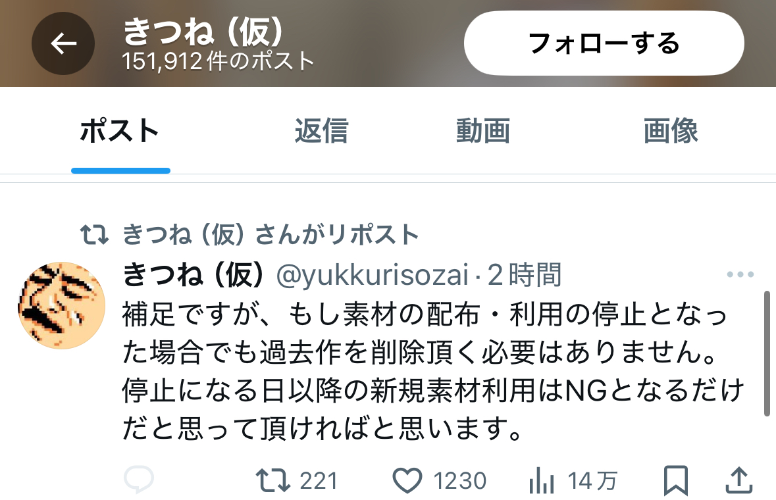776x500 pixels.
Task: Tap the フォローする follow button
Action: click(x=604, y=43)
